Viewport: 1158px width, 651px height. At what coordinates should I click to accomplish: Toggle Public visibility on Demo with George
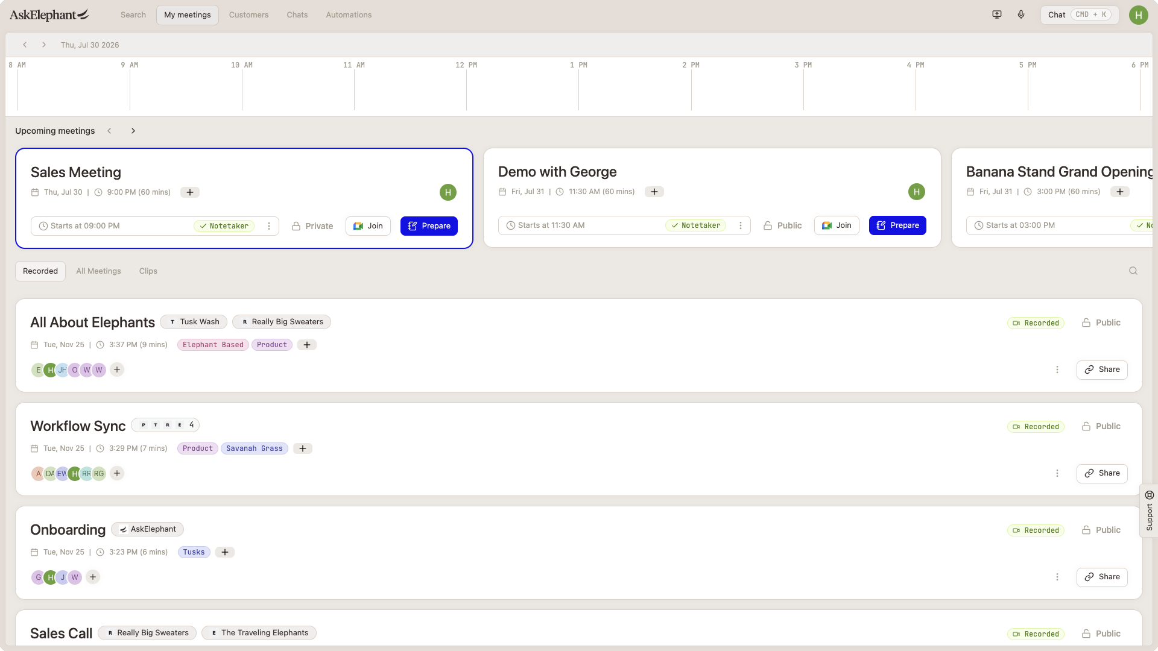[x=782, y=225]
